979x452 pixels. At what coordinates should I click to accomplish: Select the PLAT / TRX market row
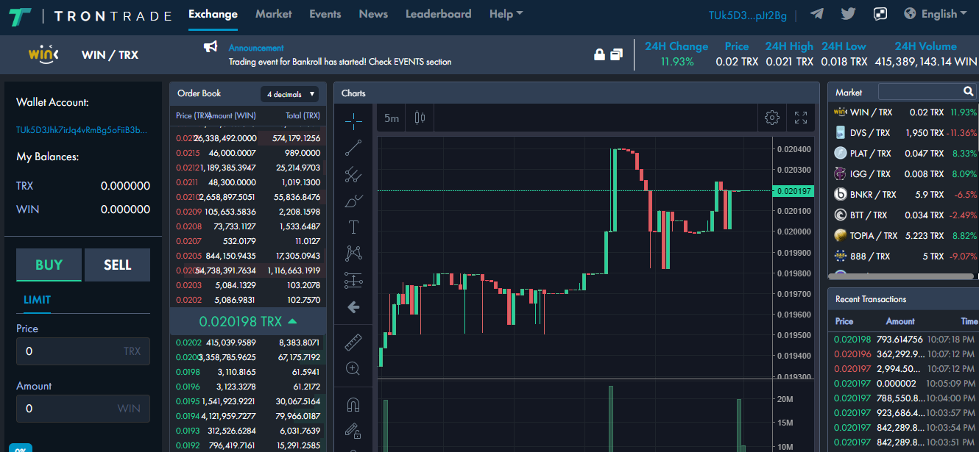(x=905, y=154)
